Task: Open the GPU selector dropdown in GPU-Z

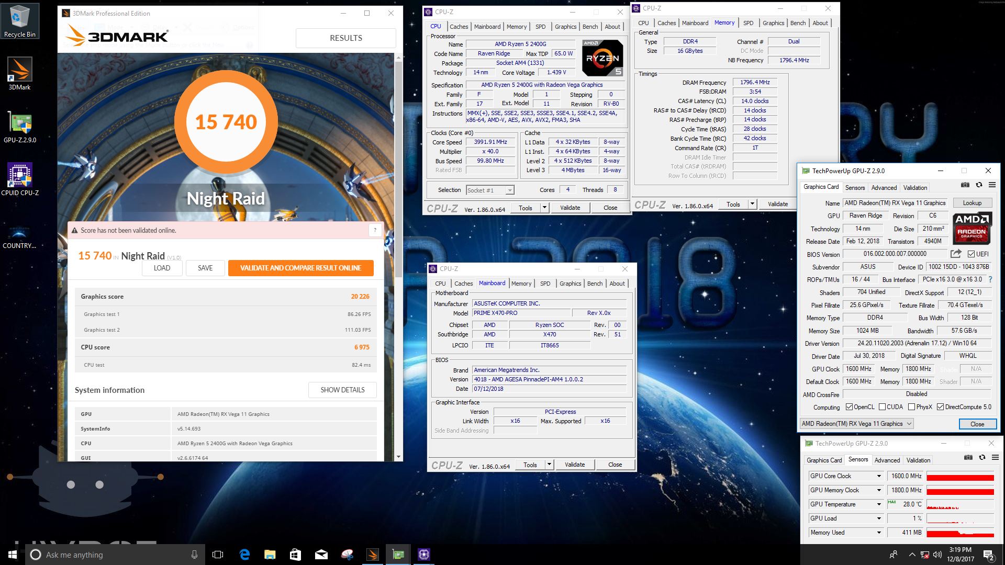Action: 857,424
